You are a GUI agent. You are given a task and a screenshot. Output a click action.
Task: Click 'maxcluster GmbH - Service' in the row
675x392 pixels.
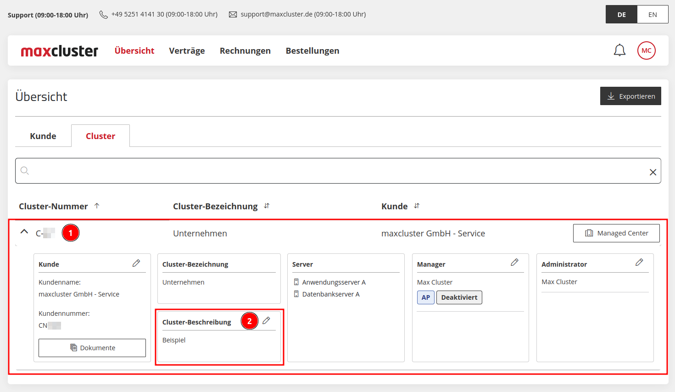tap(433, 233)
